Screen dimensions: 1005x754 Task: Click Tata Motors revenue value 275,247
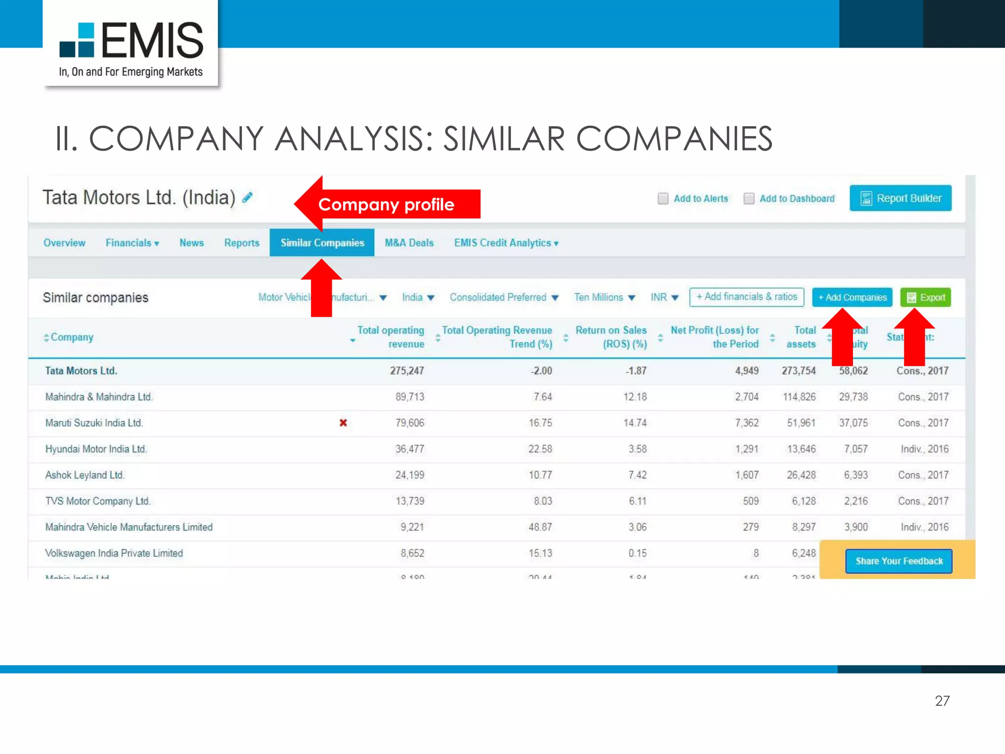[x=407, y=371]
